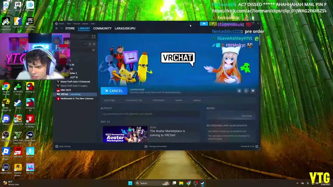The image size is (333, 187).
Task: Show VRChat game info icon
Action: click(x=246, y=91)
